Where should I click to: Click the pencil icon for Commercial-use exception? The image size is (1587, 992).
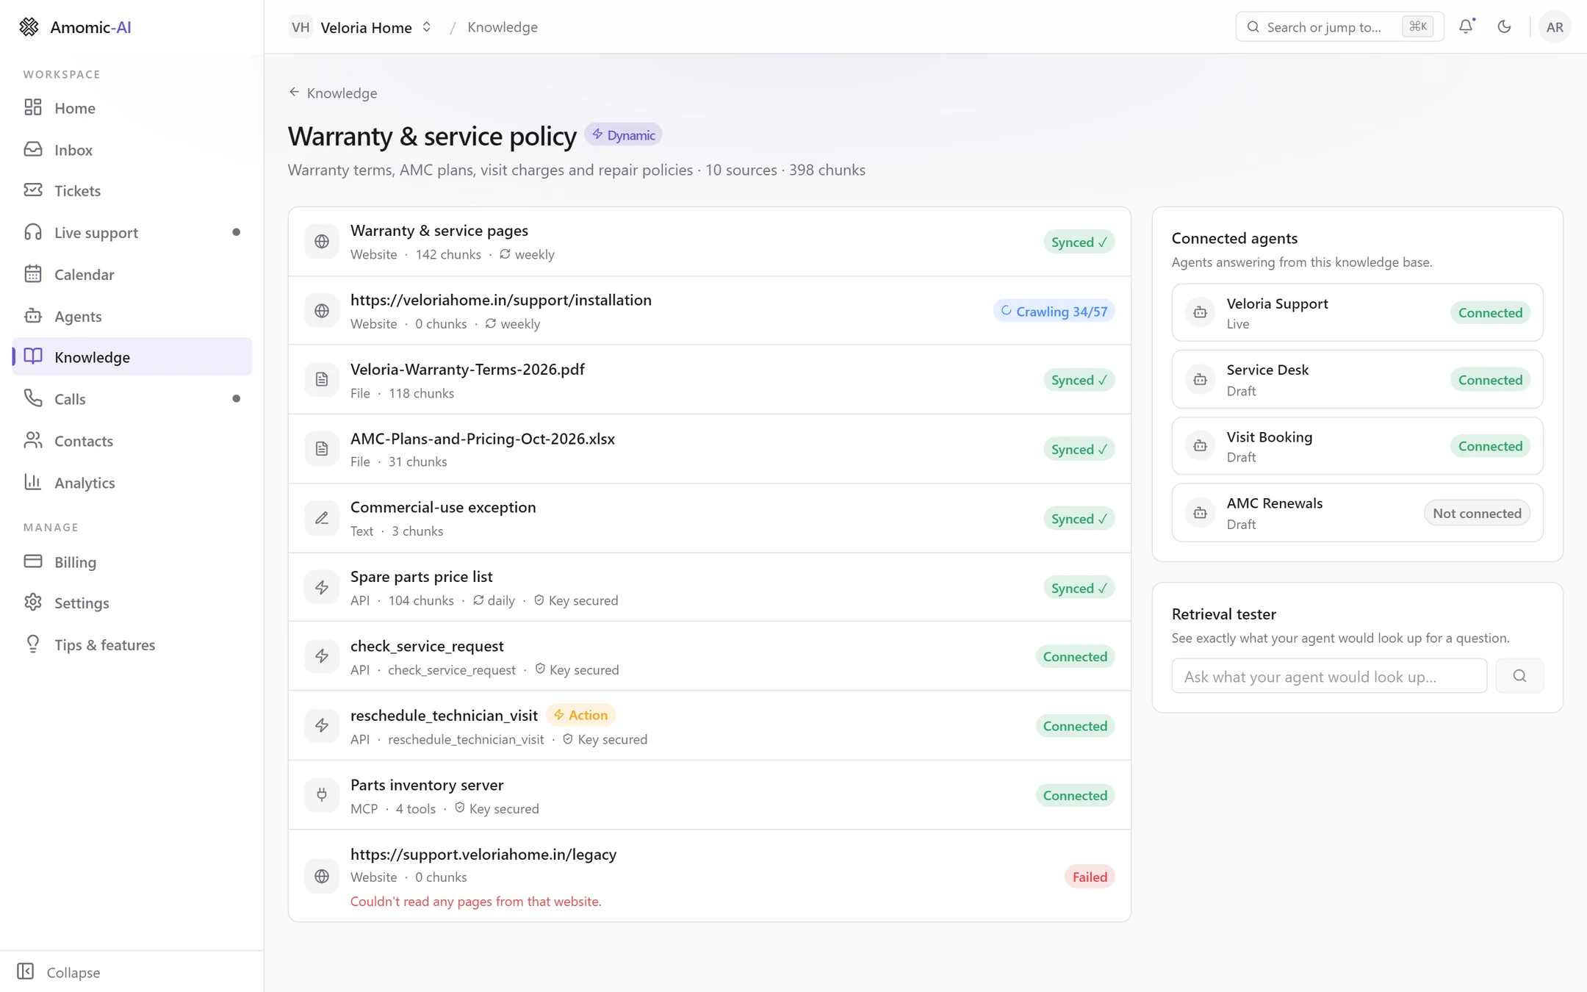pos(322,518)
